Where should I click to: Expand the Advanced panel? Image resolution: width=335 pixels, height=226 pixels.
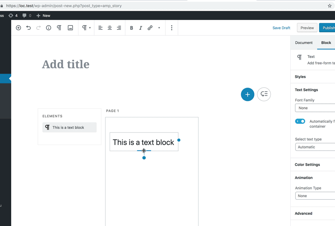313,213
